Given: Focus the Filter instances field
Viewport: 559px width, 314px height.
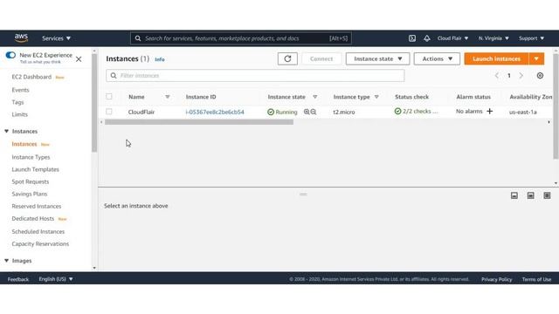Looking at the screenshot, I should pos(255,76).
